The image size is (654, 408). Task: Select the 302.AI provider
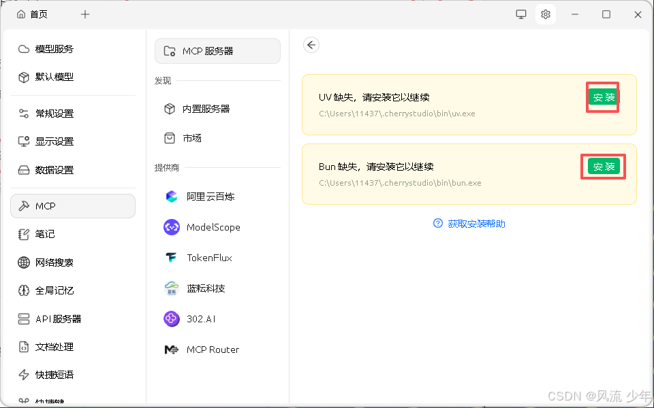tap(201, 319)
